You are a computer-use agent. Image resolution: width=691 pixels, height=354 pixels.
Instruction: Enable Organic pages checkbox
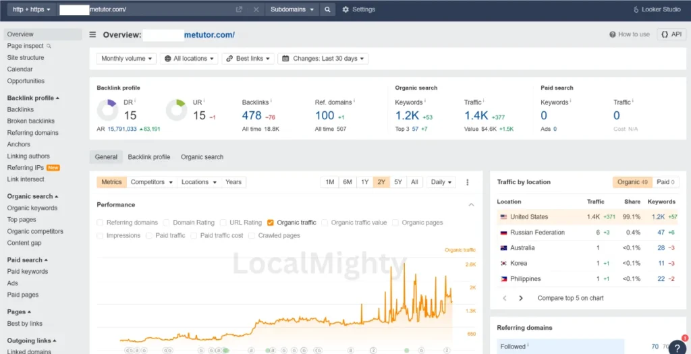coord(395,223)
